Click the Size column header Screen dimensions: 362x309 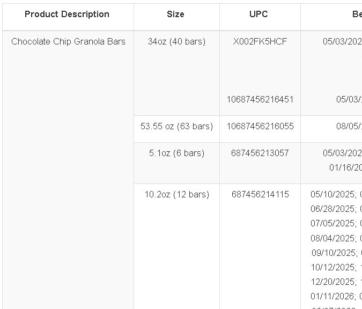(176, 14)
